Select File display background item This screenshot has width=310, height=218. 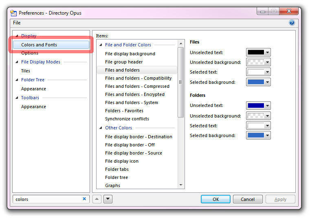(130, 54)
